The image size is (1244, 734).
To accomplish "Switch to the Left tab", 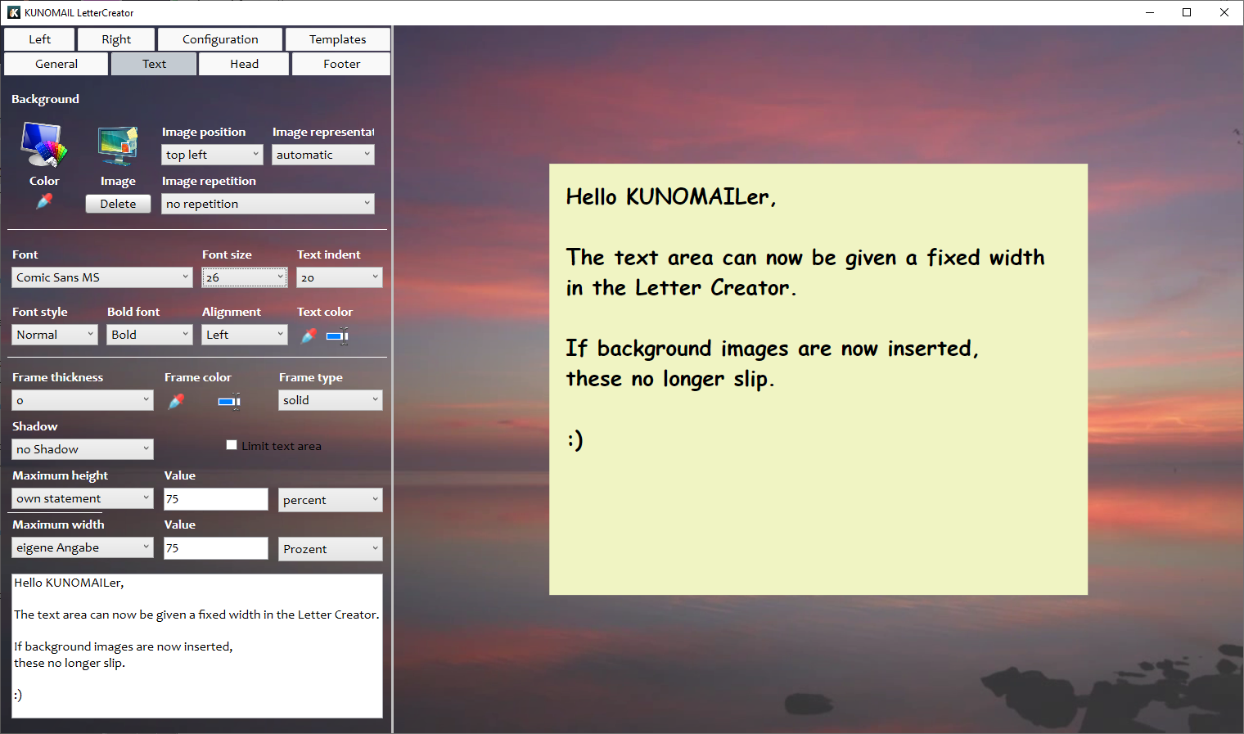I will click(39, 39).
